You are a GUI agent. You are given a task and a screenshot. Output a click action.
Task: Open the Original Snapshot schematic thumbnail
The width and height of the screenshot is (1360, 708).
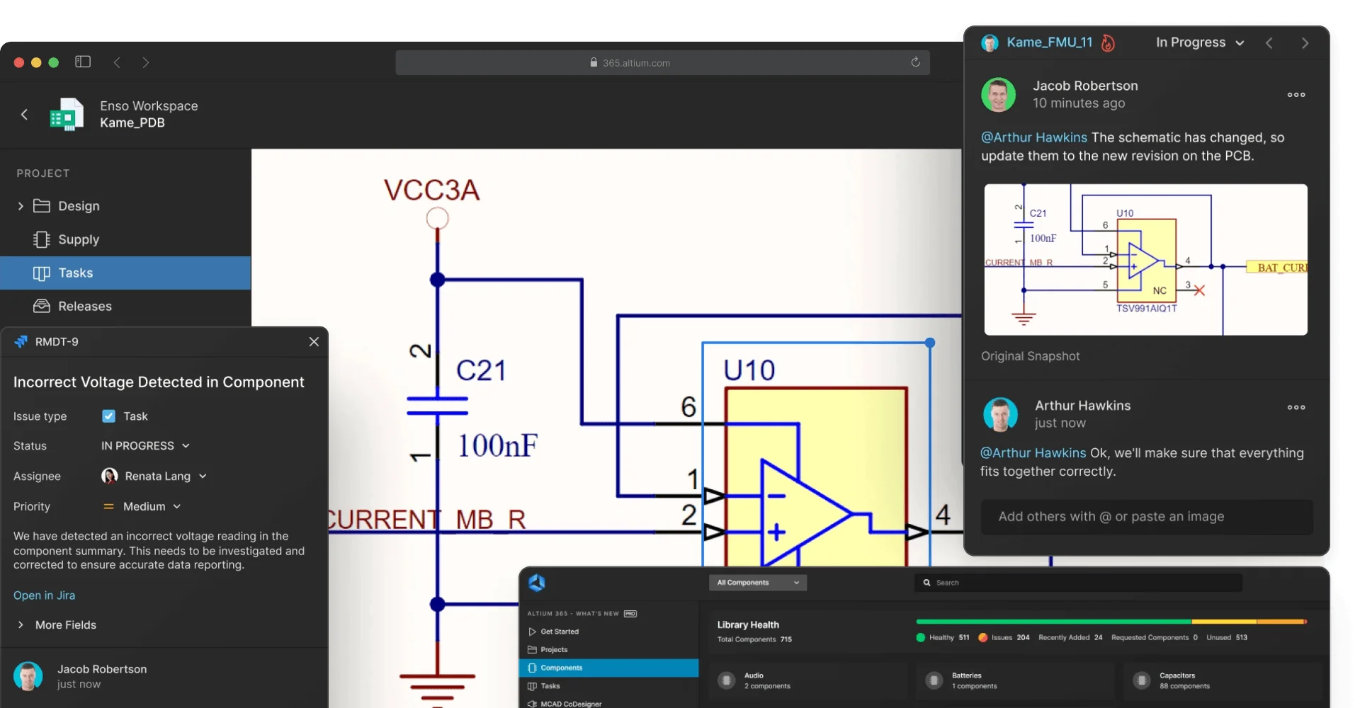point(1145,259)
